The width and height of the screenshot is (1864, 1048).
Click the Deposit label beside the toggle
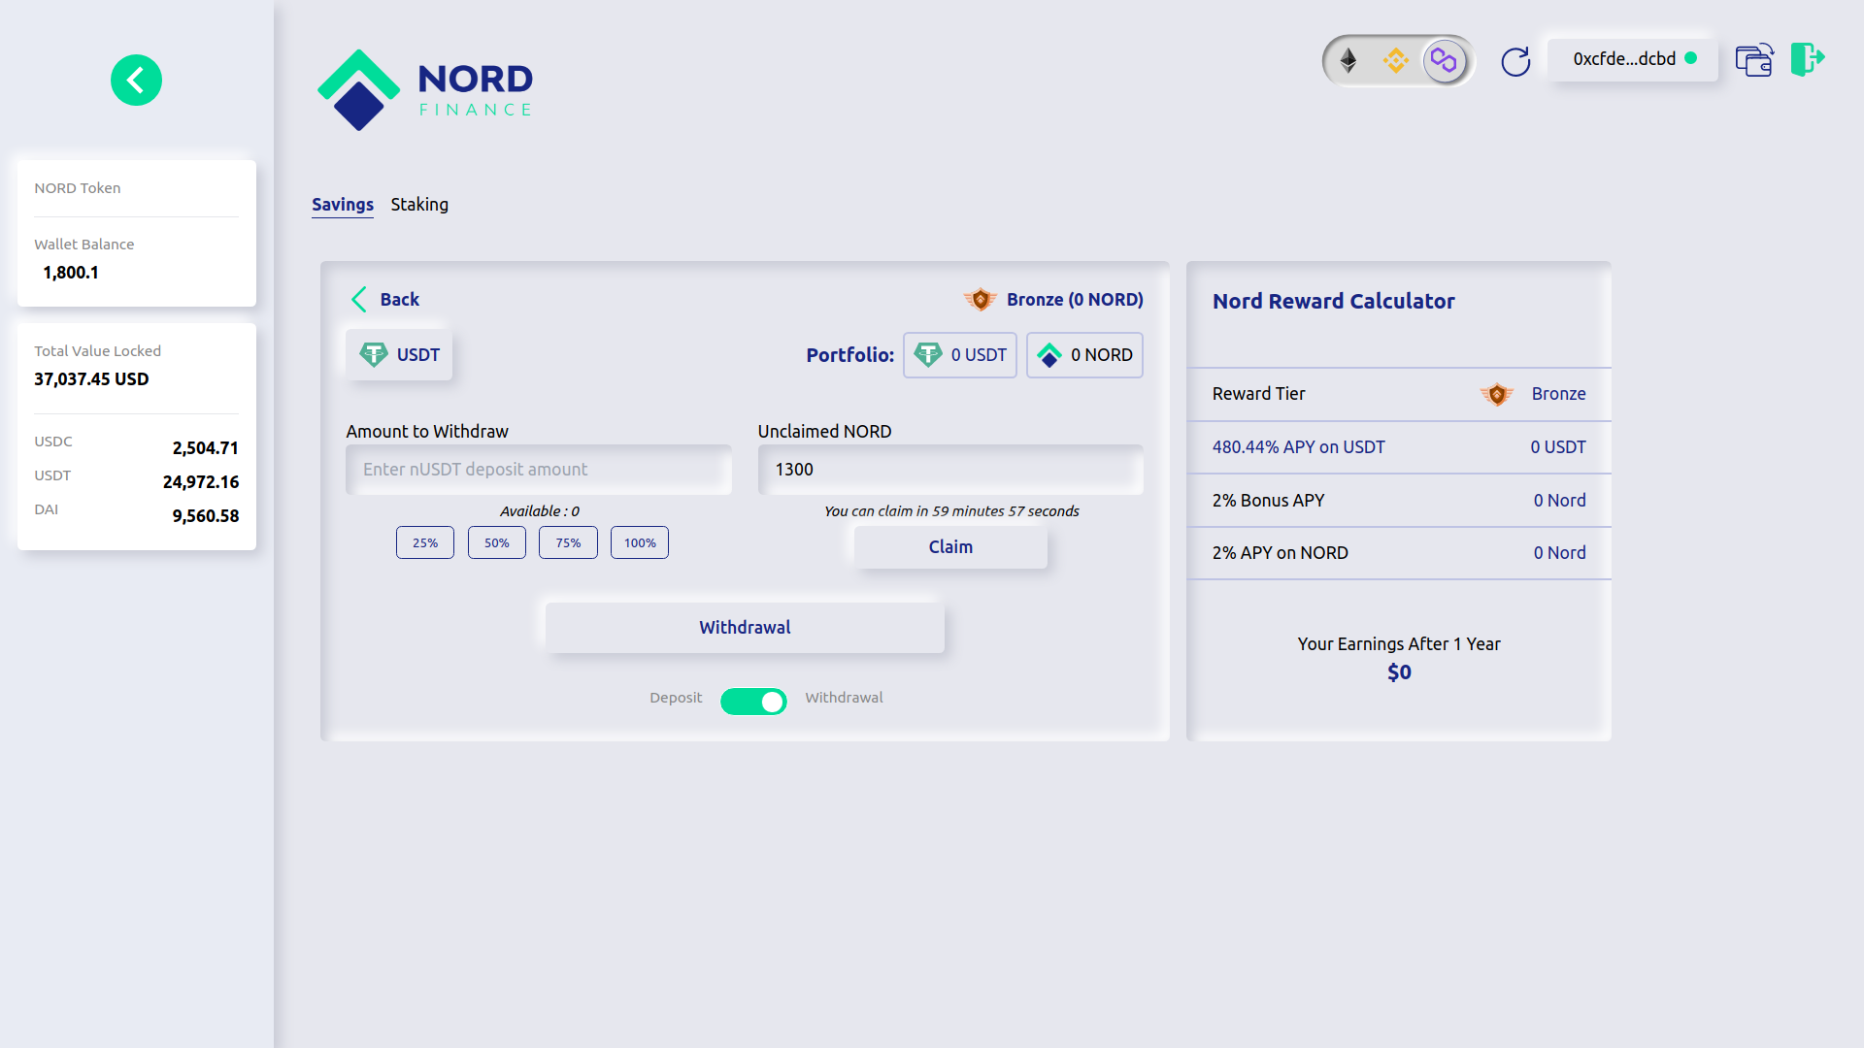[x=676, y=698]
